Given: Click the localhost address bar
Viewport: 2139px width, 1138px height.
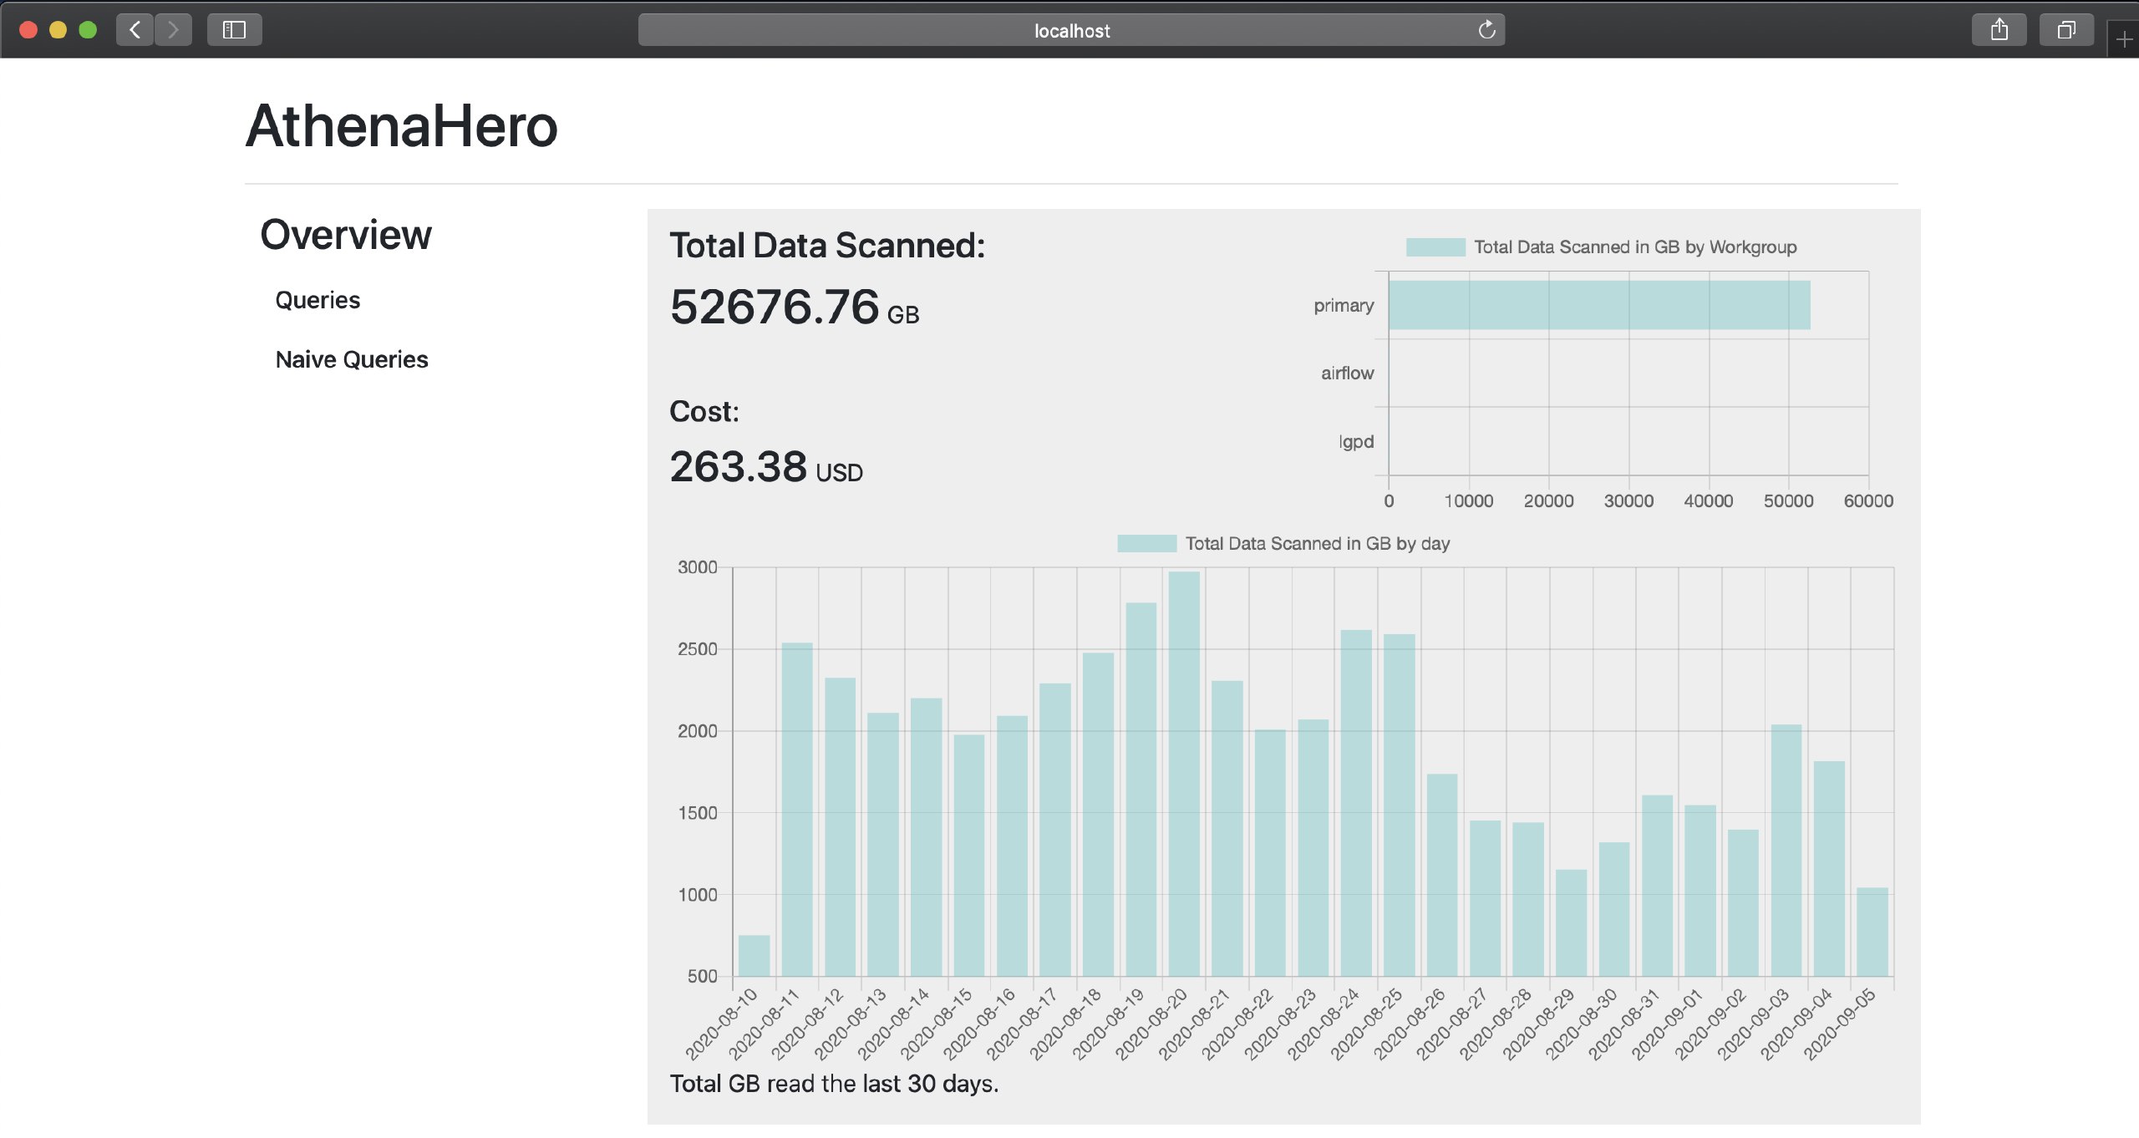Looking at the screenshot, I should click(1071, 30).
